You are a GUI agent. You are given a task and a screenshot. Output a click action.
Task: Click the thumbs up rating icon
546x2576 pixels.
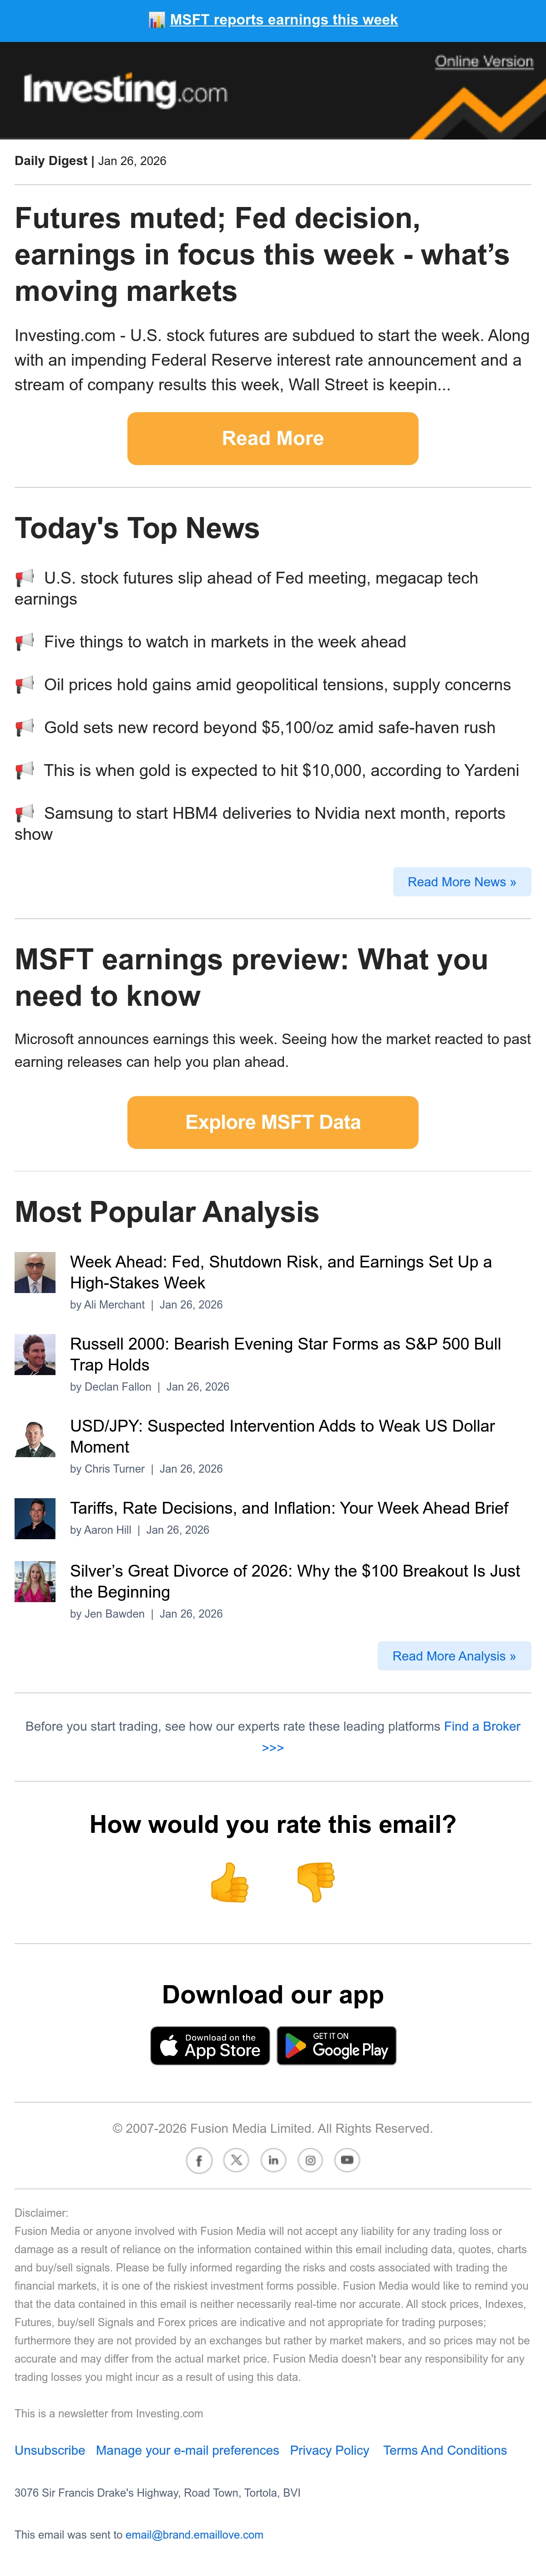click(x=230, y=1882)
